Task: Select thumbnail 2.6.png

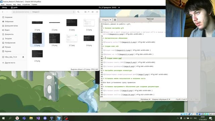Action: [x=54, y=38]
